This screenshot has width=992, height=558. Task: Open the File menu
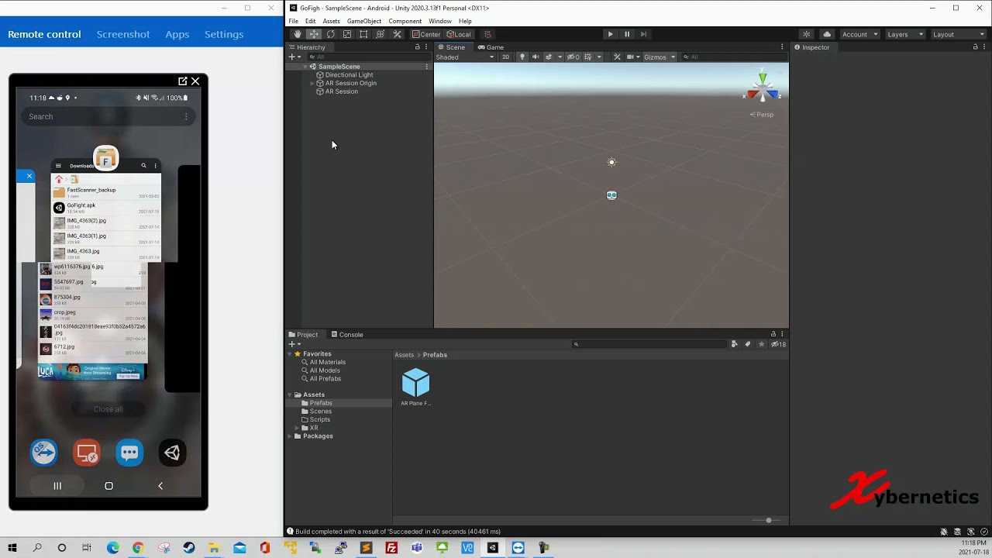294,21
